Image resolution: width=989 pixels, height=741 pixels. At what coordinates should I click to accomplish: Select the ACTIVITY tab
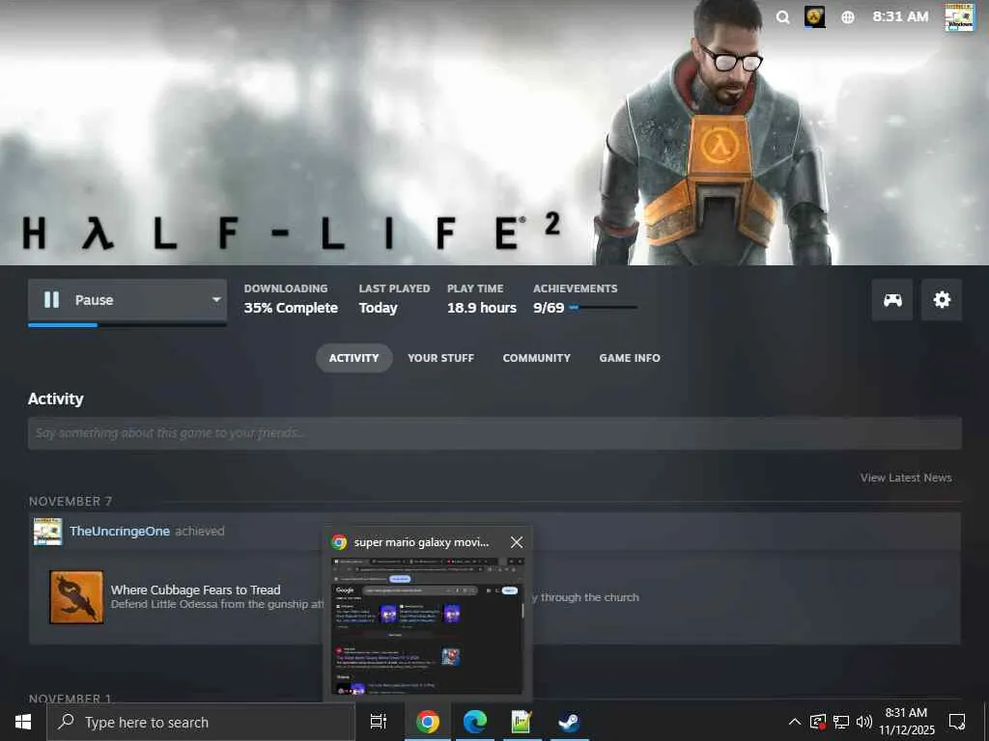(353, 358)
